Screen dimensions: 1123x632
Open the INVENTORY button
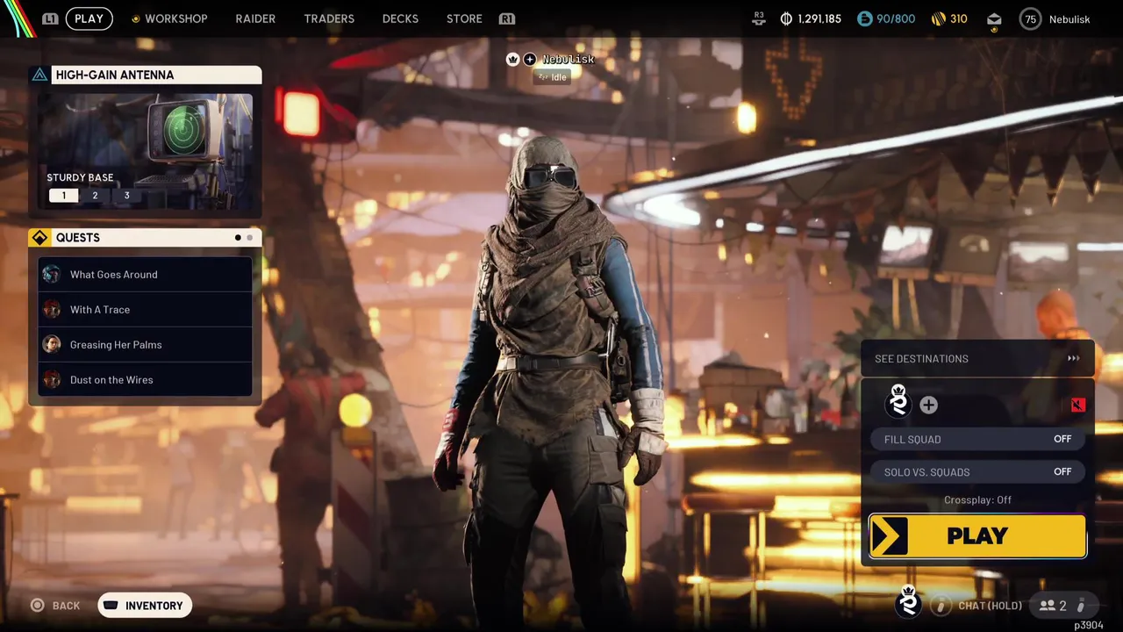(x=145, y=606)
